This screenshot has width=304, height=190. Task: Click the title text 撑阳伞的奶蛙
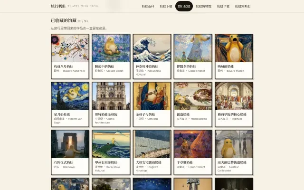(x=186, y=66)
